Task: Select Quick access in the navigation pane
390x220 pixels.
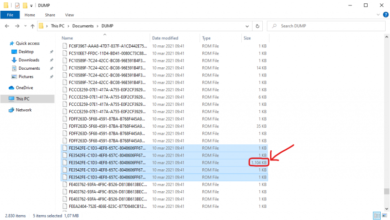Action: (x=28, y=43)
